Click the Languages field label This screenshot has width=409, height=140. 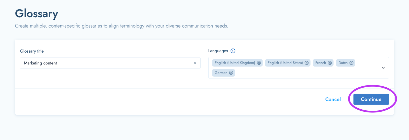point(218,51)
